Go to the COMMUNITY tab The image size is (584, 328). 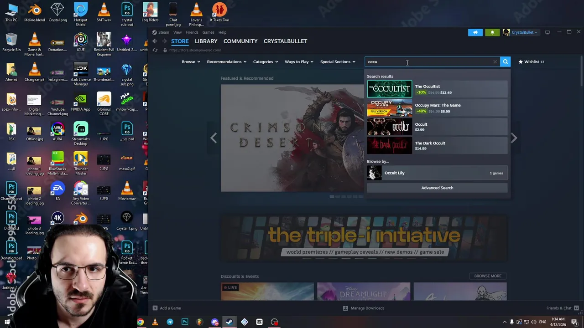[x=240, y=41]
